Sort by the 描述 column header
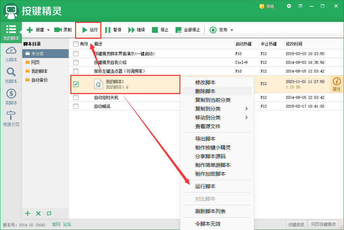Image resolution: width=344 pixels, height=230 pixels. pyautogui.click(x=98, y=44)
